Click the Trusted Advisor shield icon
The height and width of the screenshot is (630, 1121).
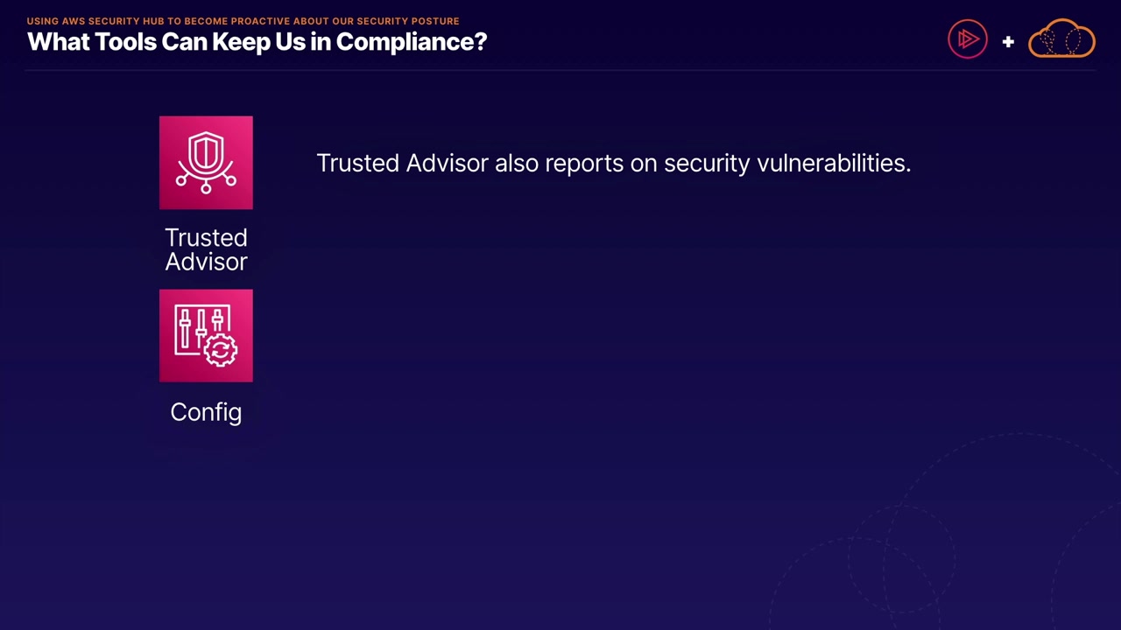click(206, 163)
